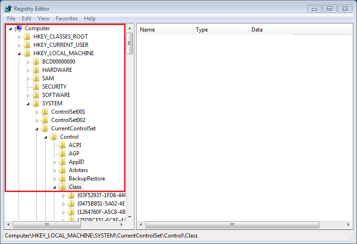The width and height of the screenshot is (357, 244).
Task: Click the SECURITY folder icon
Action: [x=36, y=87]
